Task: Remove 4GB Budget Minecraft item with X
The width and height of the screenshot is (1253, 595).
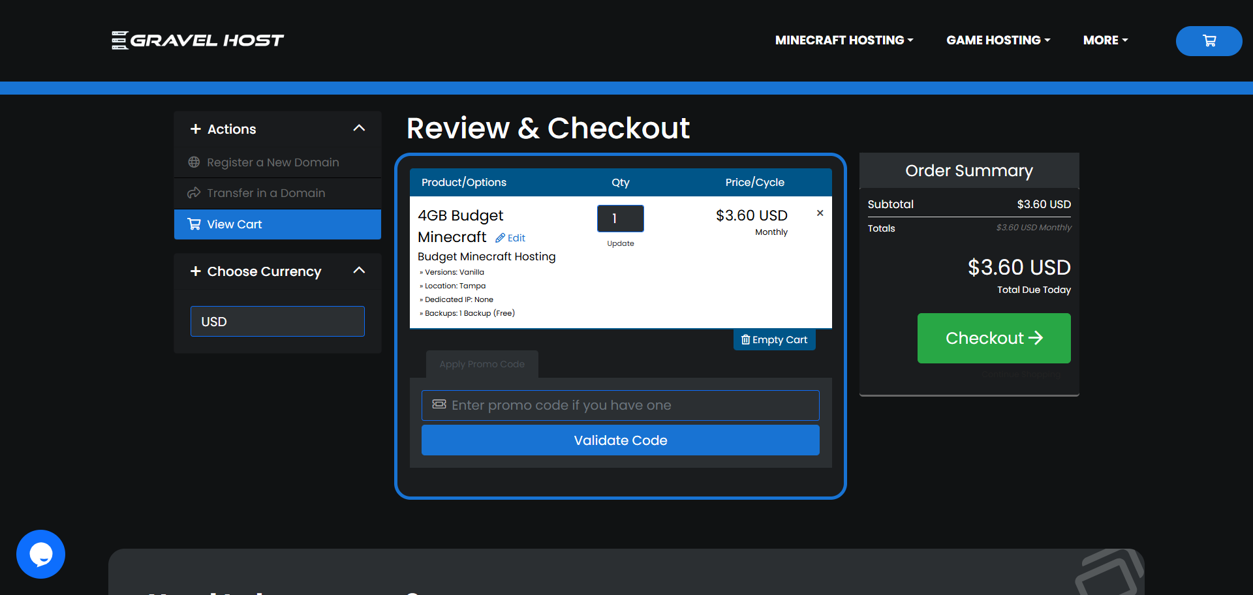Action: pyautogui.click(x=820, y=213)
